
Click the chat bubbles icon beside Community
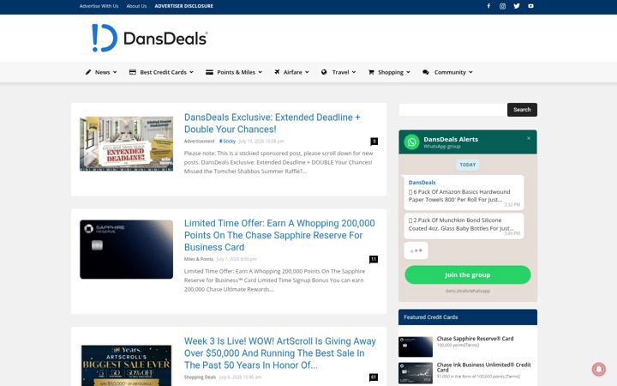point(426,72)
